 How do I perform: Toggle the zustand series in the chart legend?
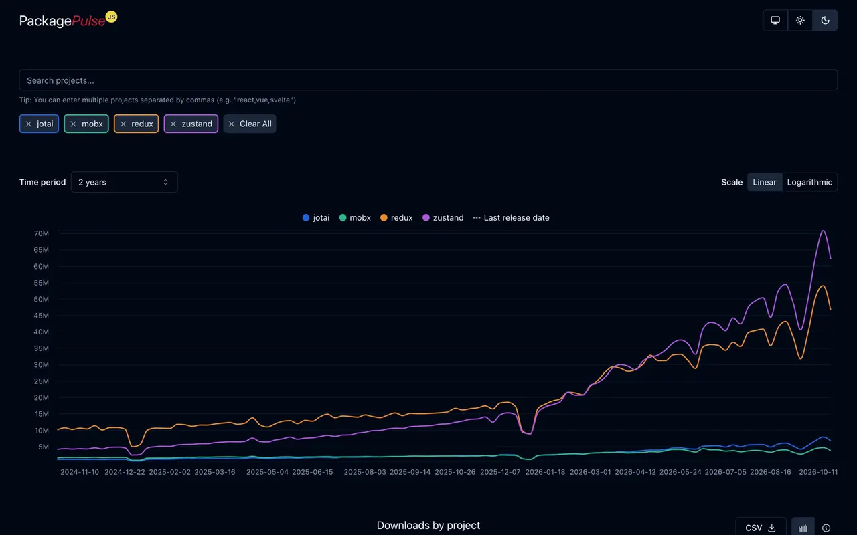(443, 217)
